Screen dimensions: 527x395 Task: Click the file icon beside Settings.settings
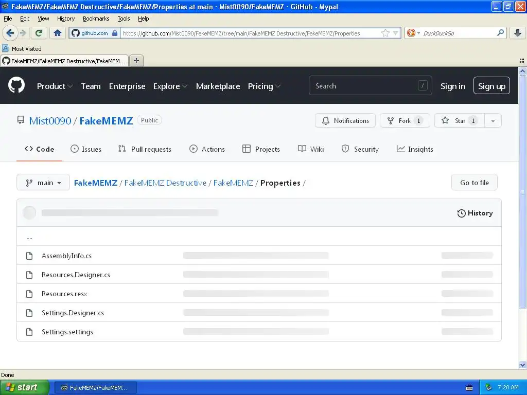(x=29, y=332)
